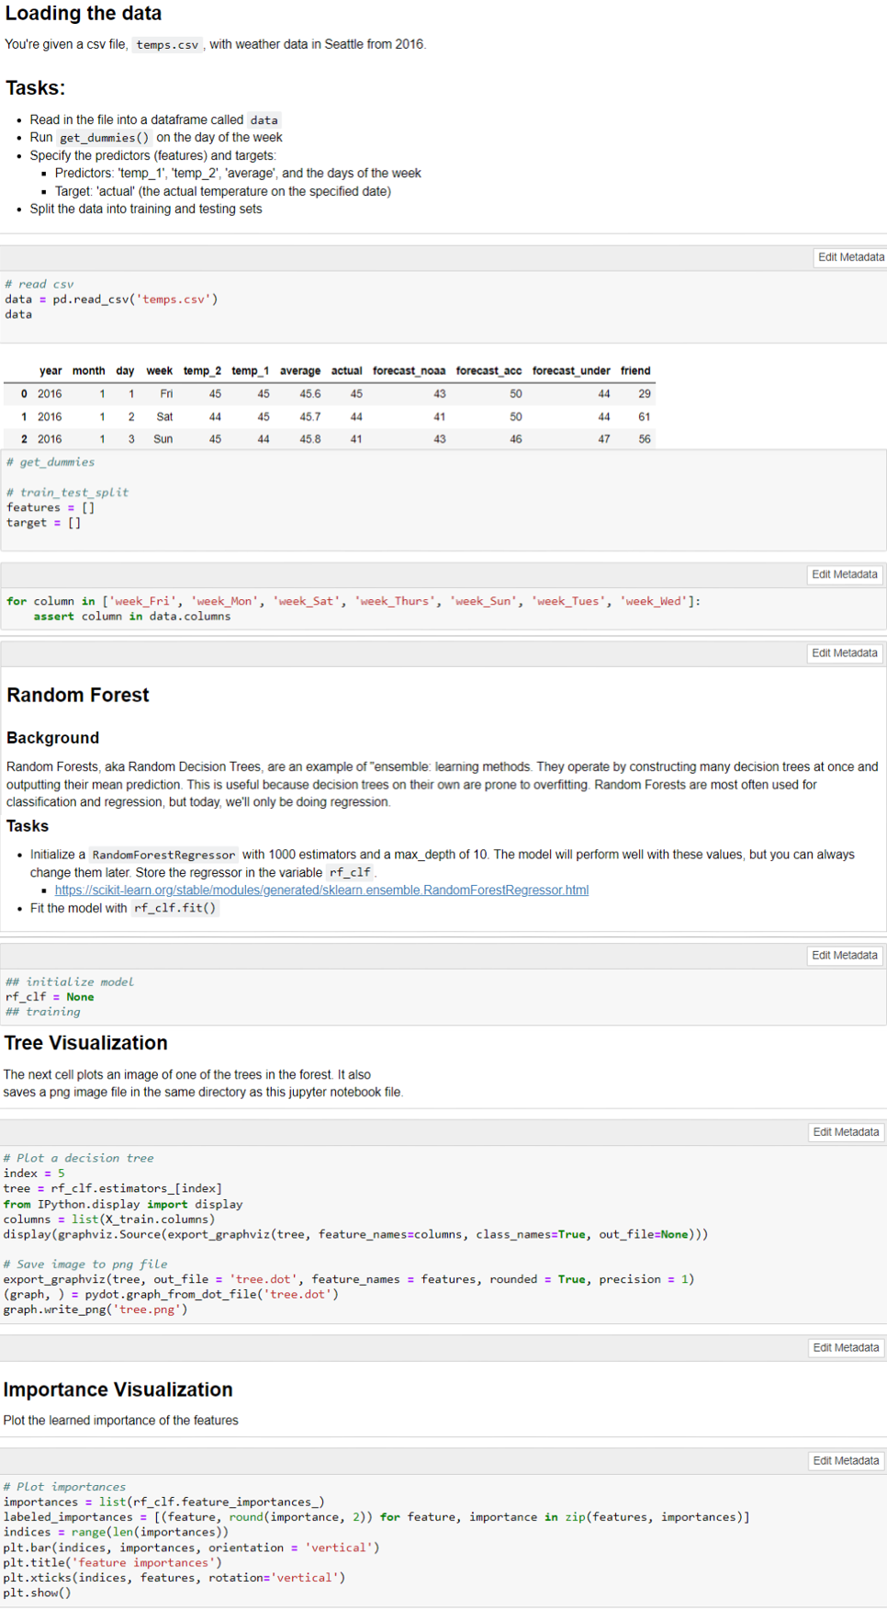Click the inline code 'RandomForestRegressor' in the tasks
Screen dimensions: 887x1610
point(163,855)
